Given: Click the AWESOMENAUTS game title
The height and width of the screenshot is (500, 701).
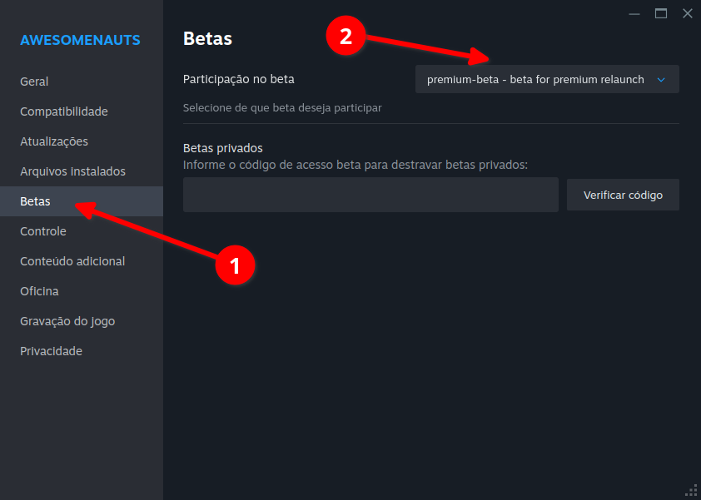Looking at the screenshot, I should pos(80,40).
